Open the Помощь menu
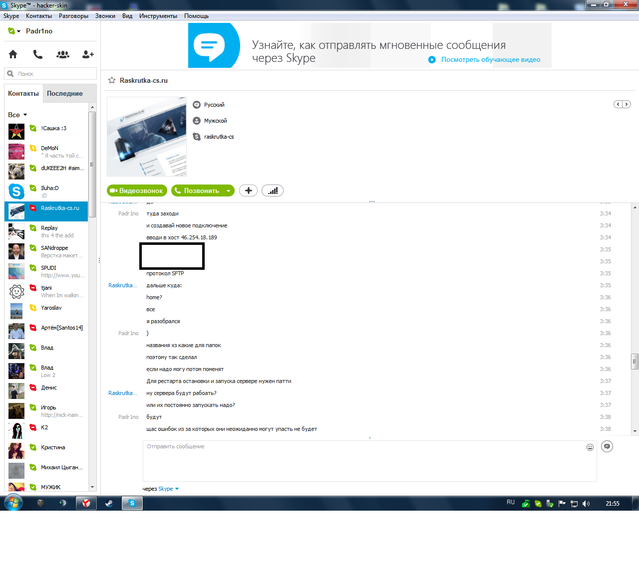 tap(196, 16)
